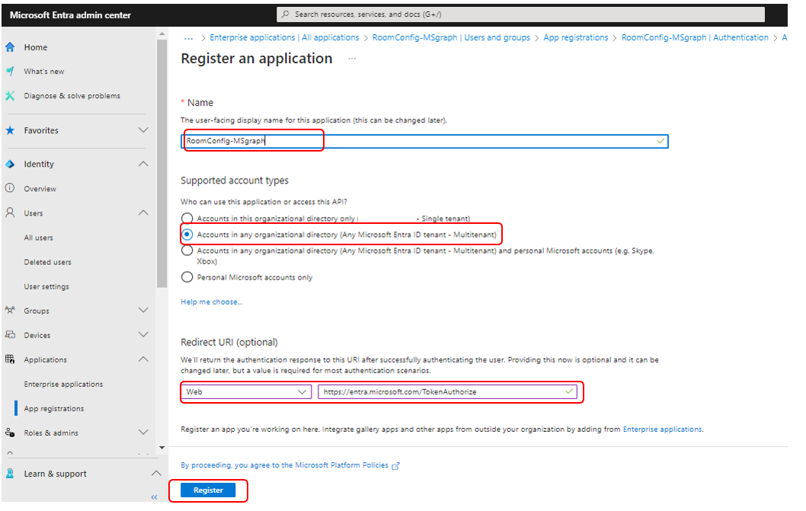Collapse the Applications section chevron
The image size is (806, 511).
pyautogui.click(x=143, y=359)
